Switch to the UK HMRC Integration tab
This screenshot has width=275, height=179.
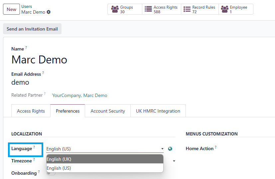click(158, 111)
